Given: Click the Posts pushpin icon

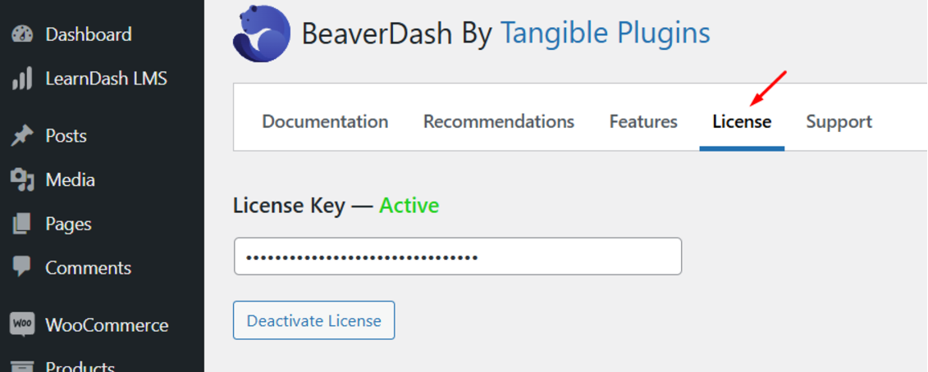Looking at the screenshot, I should (22, 136).
